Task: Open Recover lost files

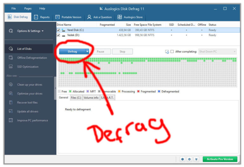Action: (x=27, y=102)
